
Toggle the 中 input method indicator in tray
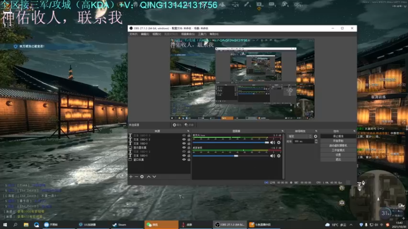tap(381, 224)
